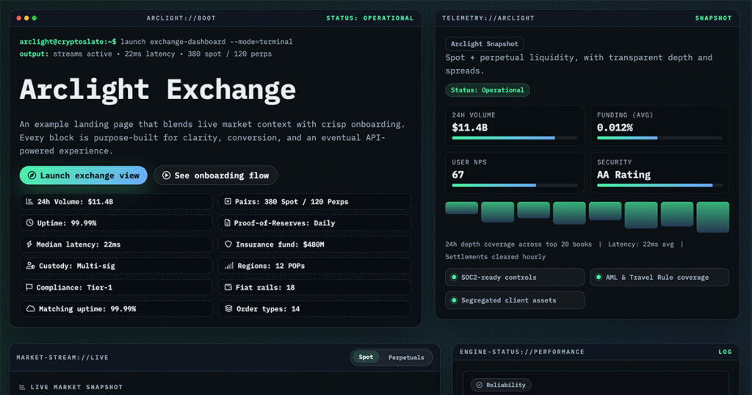Image resolution: width=752 pixels, height=395 pixels.
Task: Click the Arclight Snapshot badge
Action: pyautogui.click(x=485, y=43)
